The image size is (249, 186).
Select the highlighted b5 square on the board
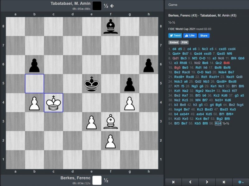[x=35, y=83]
